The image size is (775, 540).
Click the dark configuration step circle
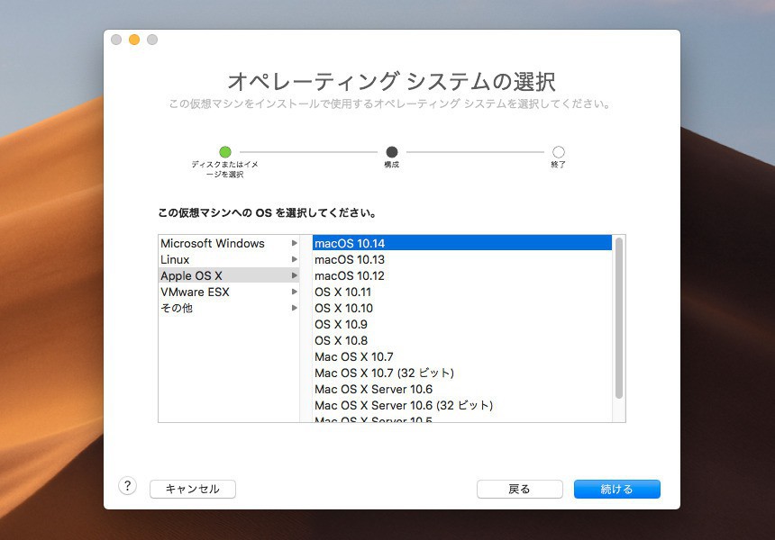click(391, 152)
